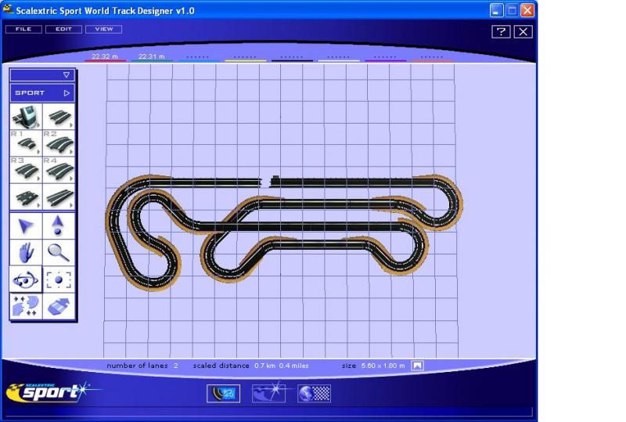Toggle the track layout view button
The image size is (626, 422).
pos(223,393)
